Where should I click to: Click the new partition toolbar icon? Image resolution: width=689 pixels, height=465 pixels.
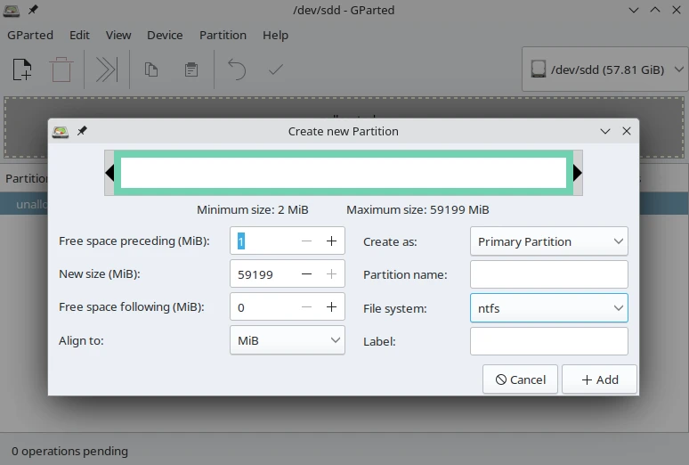tap(22, 69)
